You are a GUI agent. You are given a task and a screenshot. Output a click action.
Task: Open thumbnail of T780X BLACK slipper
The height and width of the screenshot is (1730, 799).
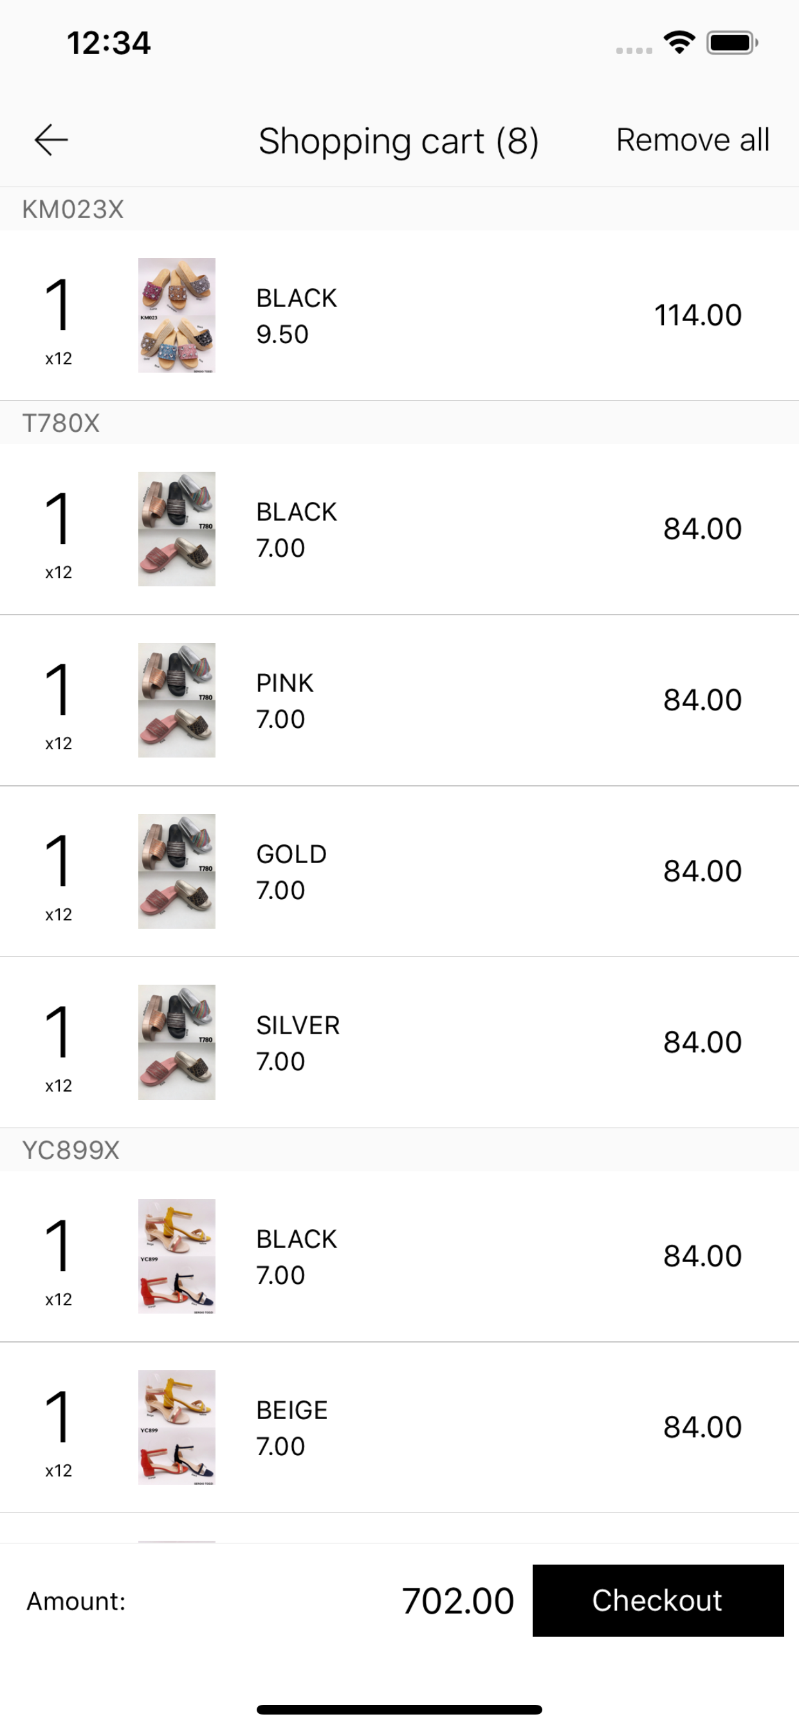click(176, 528)
